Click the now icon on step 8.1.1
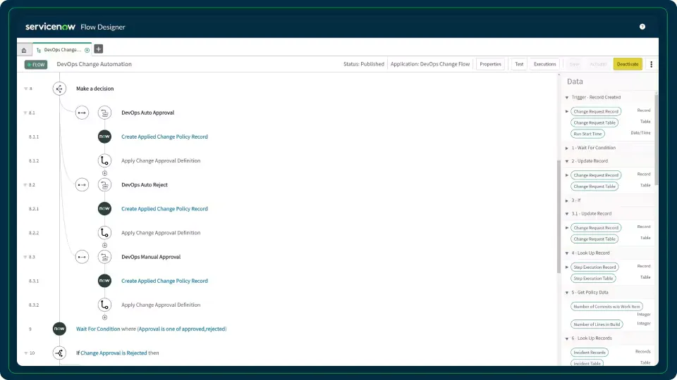677x380 pixels. [x=104, y=137]
